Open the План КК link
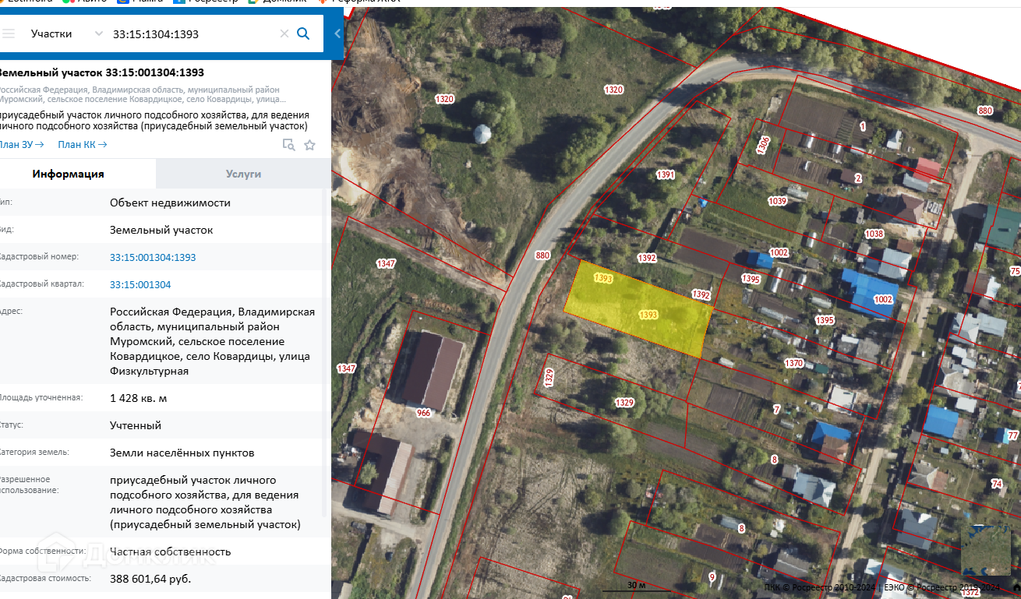Image resolution: width=1021 pixels, height=599 pixels. (82, 144)
